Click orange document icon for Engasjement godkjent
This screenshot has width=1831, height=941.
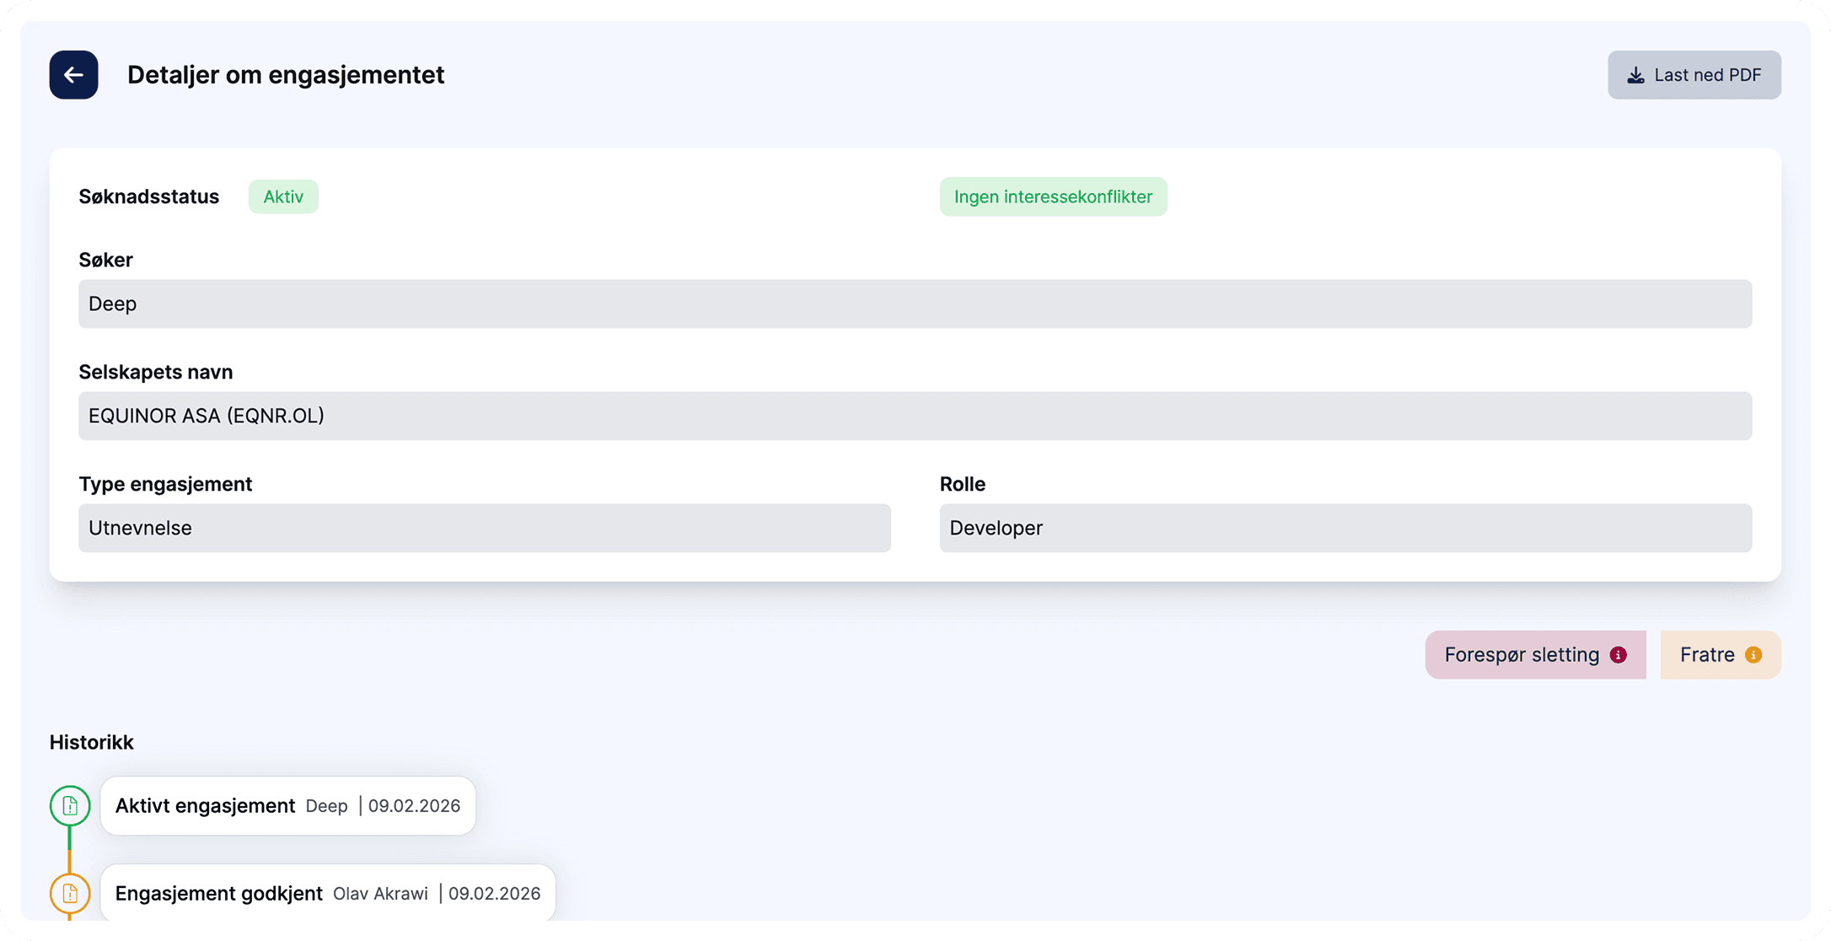[x=70, y=894]
